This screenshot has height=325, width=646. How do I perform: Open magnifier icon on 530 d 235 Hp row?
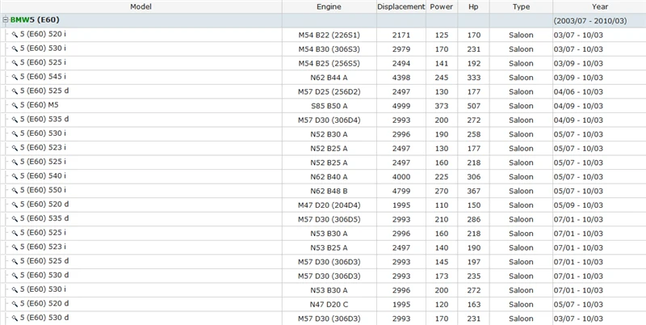pyautogui.click(x=15, y=276)
